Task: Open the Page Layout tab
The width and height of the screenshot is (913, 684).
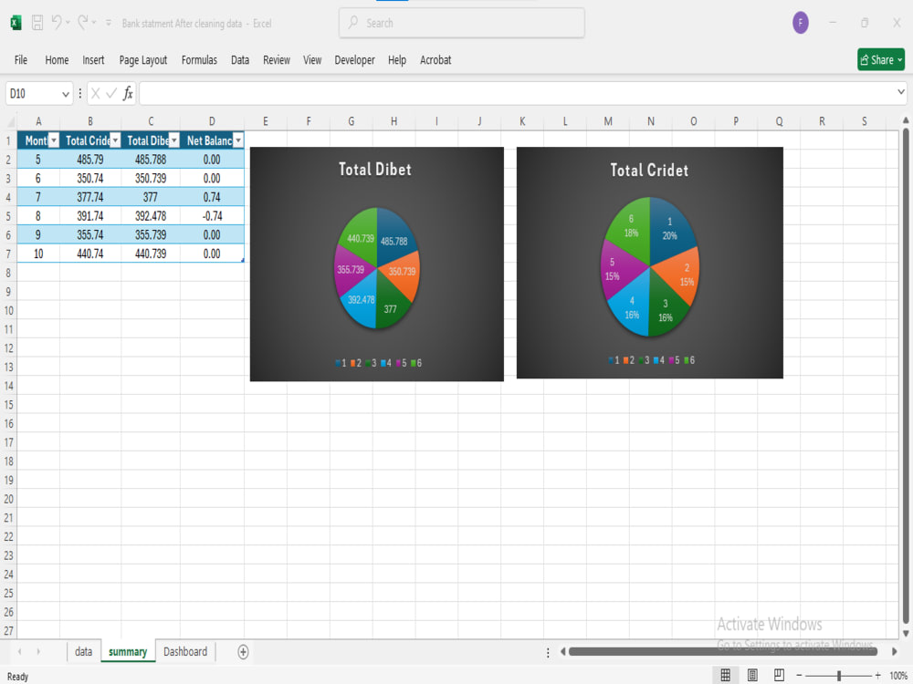Action: click(x=142, y=60)
